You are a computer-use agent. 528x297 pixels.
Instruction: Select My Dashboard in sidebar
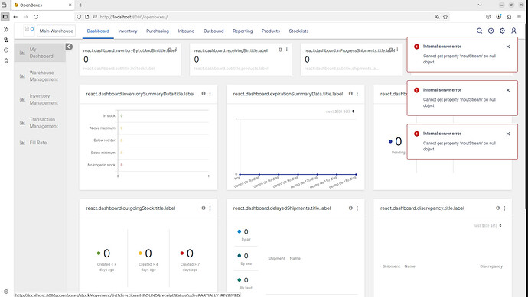point(40,53)
